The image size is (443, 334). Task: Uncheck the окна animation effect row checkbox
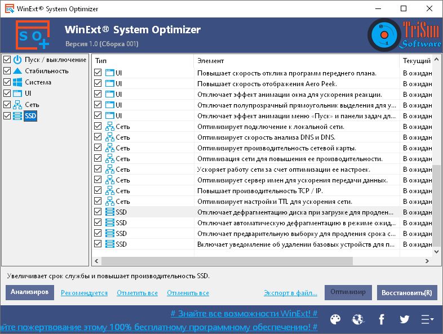click(x=98, y=94)
